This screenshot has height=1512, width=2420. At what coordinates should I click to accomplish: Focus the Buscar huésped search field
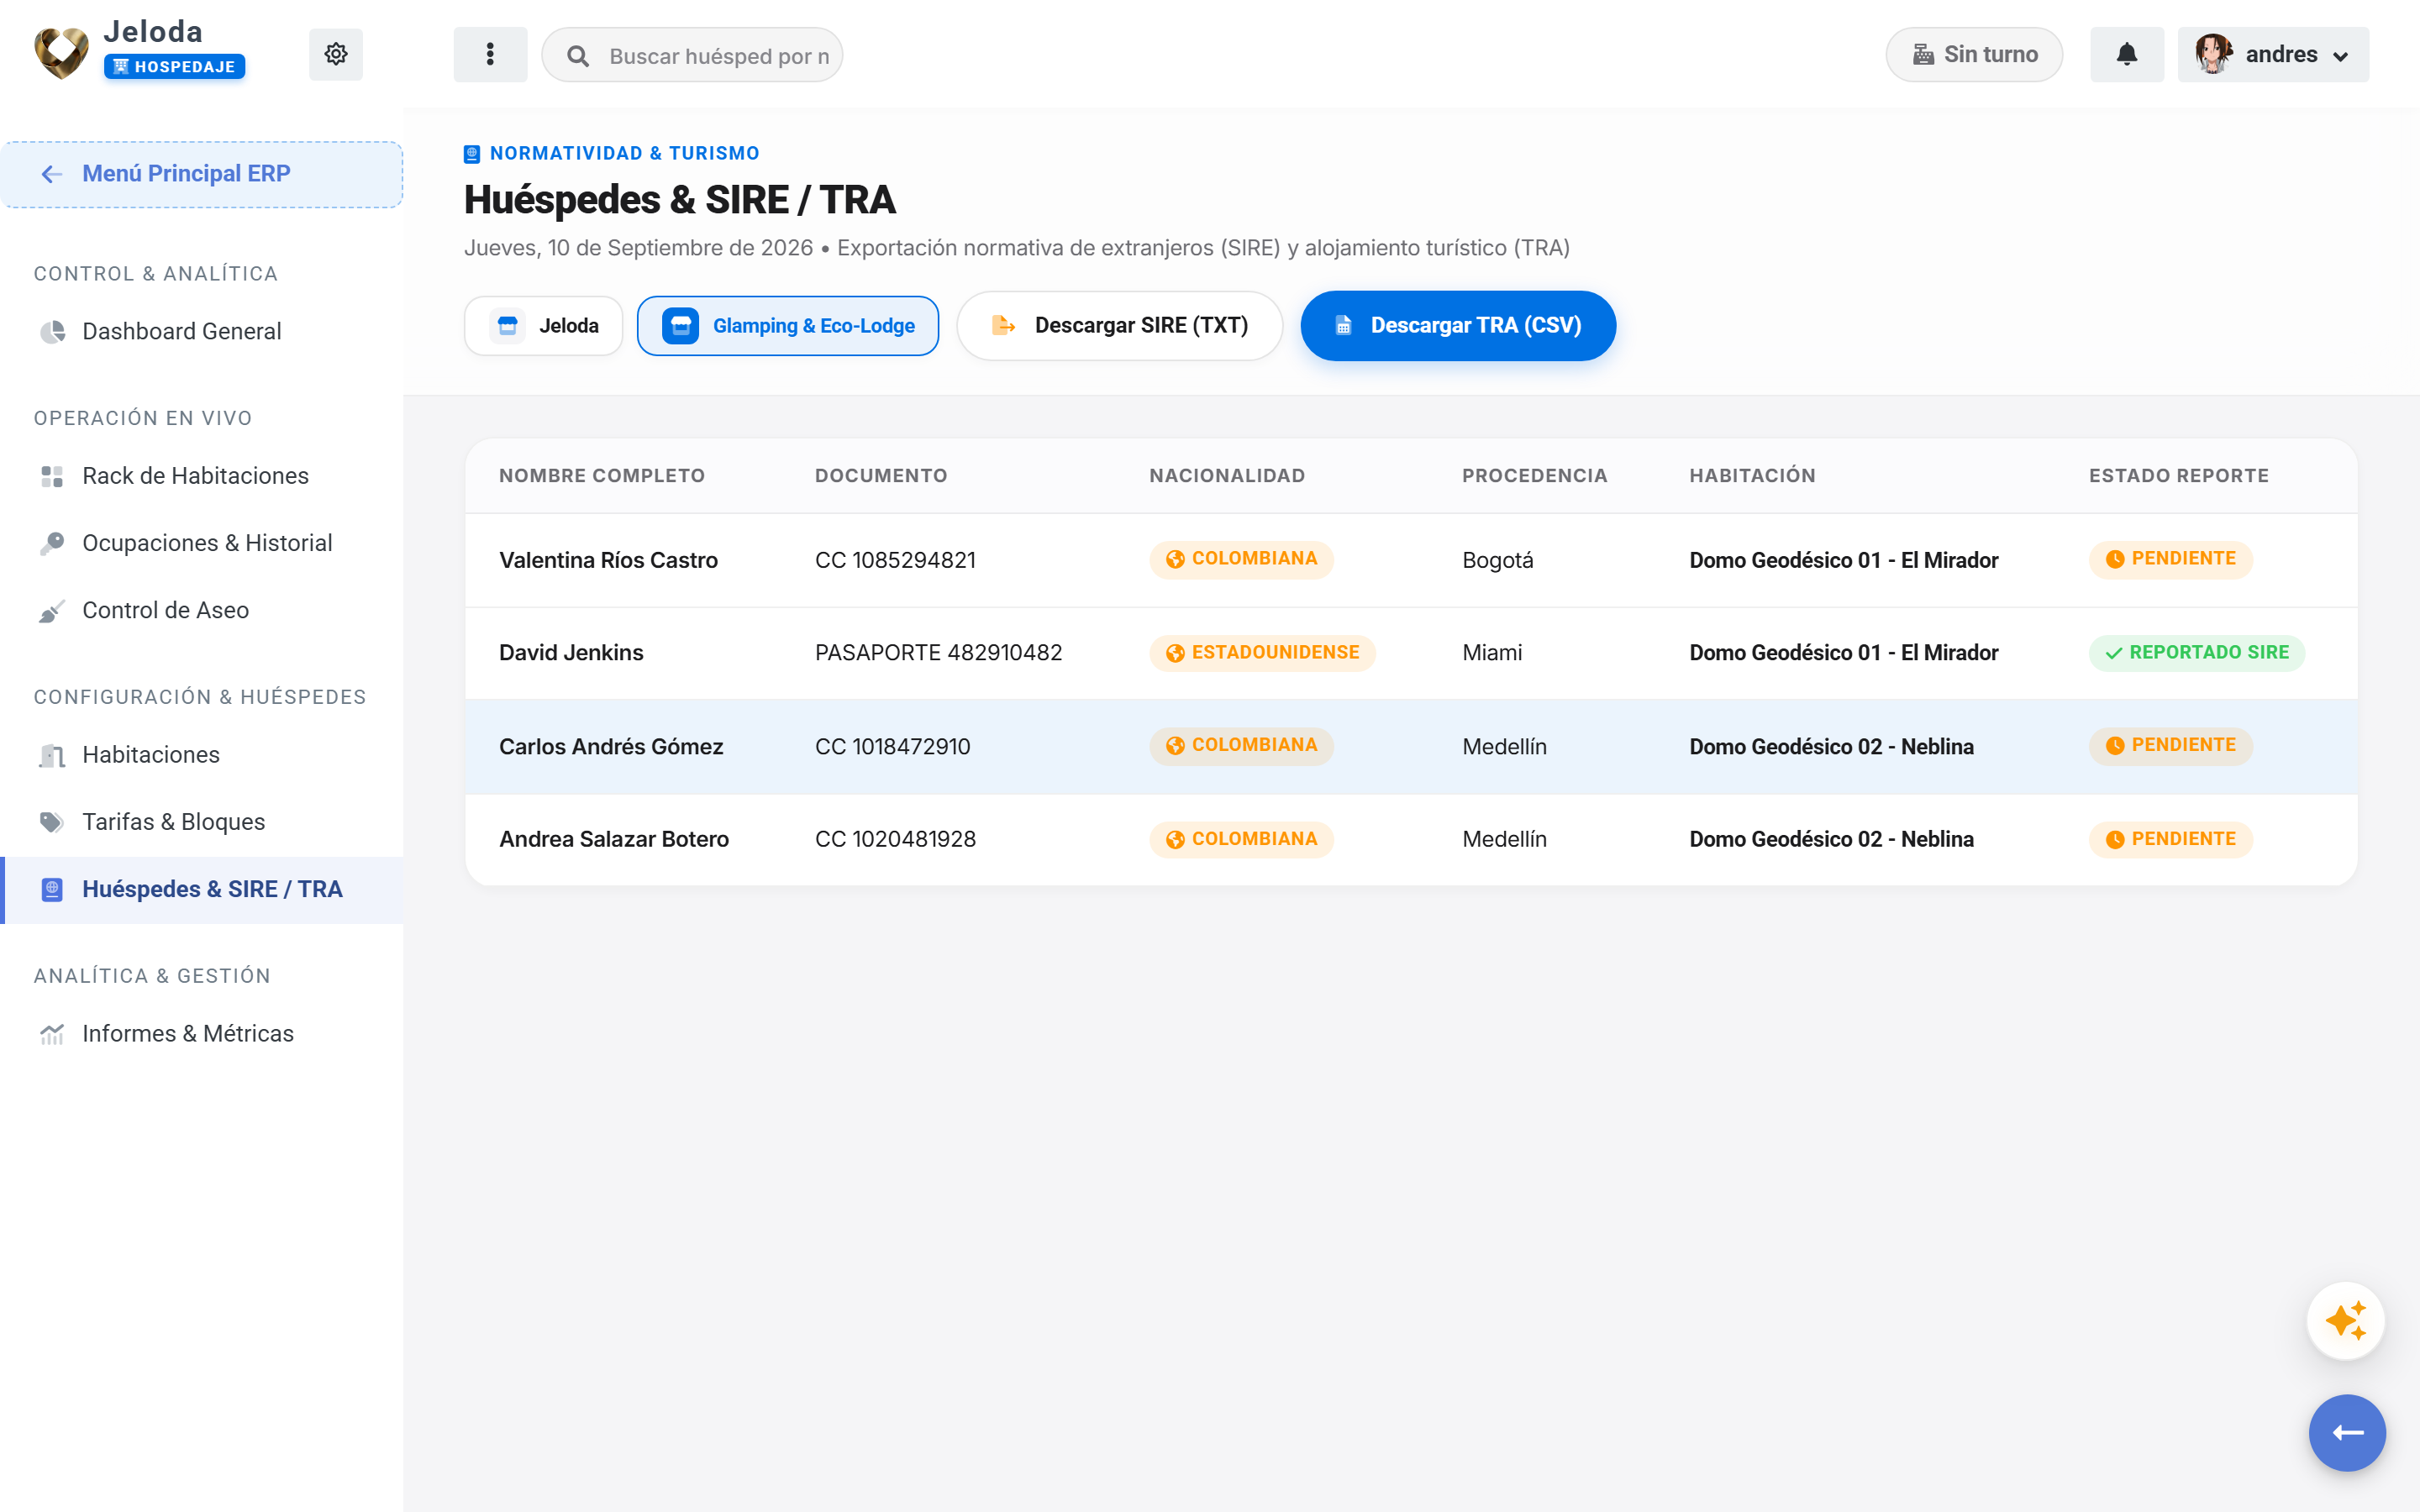coord(692,55)
